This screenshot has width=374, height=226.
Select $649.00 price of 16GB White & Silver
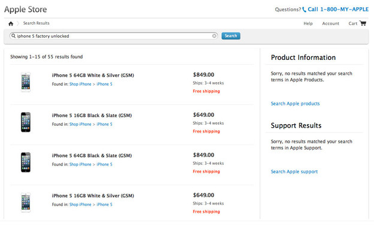(203, 195)
